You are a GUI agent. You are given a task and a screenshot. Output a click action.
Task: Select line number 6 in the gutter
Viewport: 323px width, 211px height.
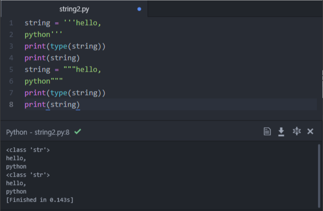(11, 81)
